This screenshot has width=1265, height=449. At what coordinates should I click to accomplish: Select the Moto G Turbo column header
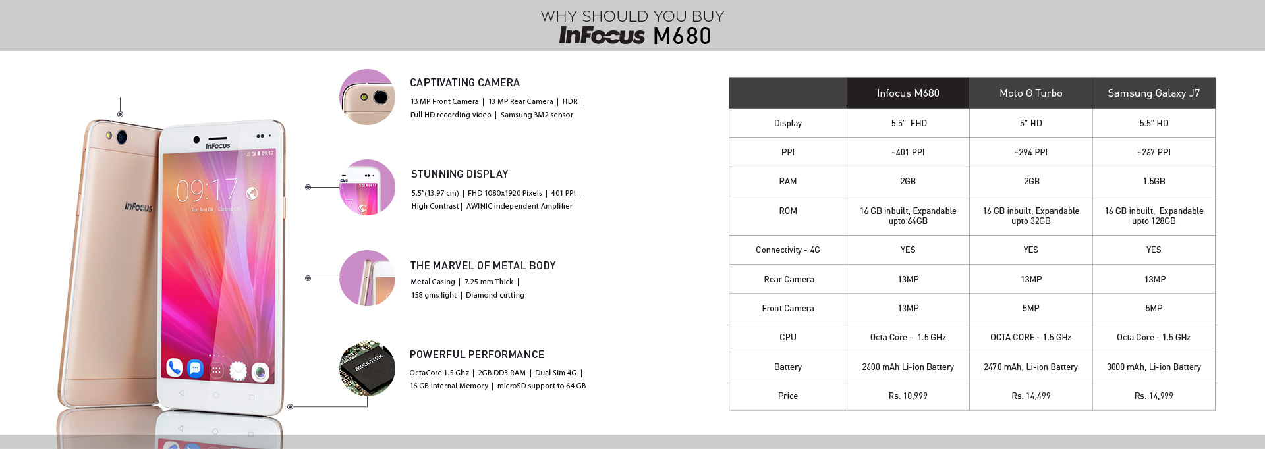pos(1030,93)
